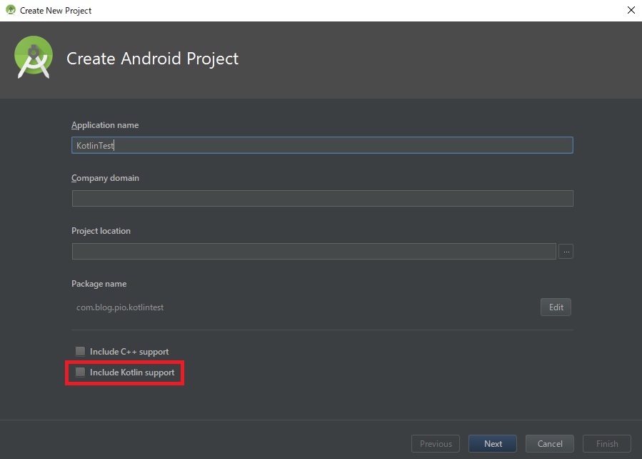The height and width of the screenshot is (459, 642).
Task: Click the Application name text field
Action: [322, 145]
